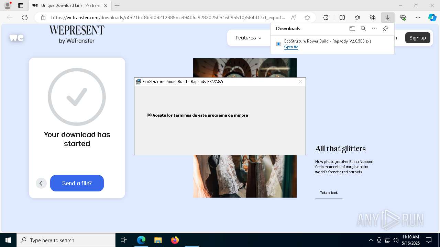Click the WePresent by WeTransfer logo
This screenshot has height=247, width=440.
pyautogui.click(x=77, y=34)
